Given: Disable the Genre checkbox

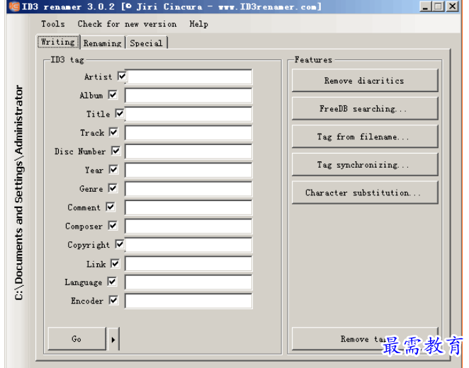Looking at the screenshot, I should [113, 188].
